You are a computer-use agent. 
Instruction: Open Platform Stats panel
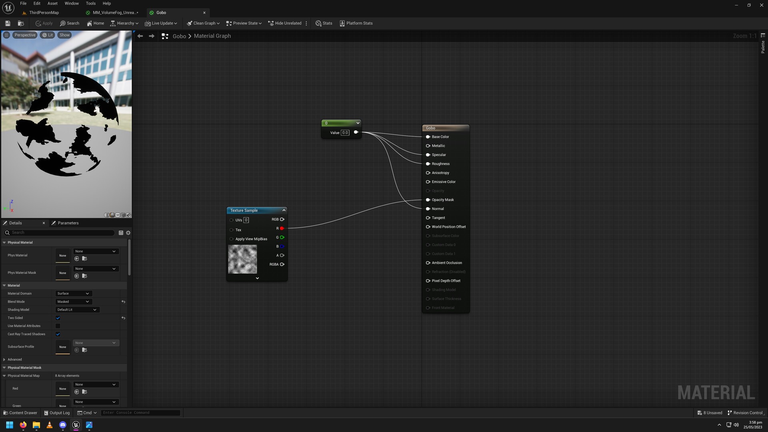356,23
